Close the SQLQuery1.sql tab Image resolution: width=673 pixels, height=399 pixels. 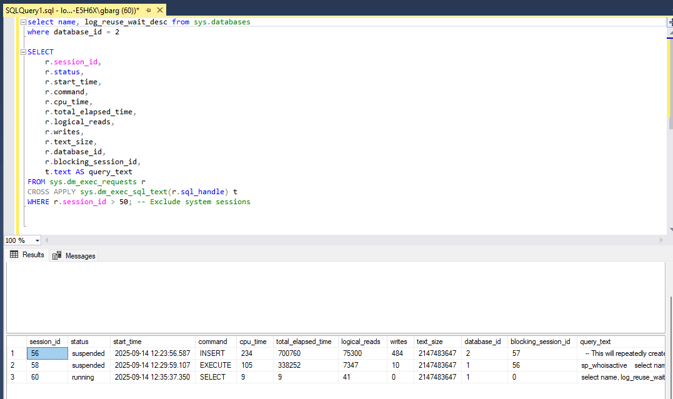[x=160, y=11]
